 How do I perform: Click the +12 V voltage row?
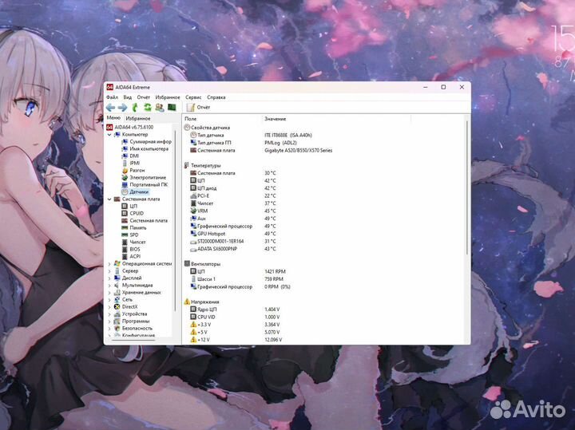click(324, 340)
